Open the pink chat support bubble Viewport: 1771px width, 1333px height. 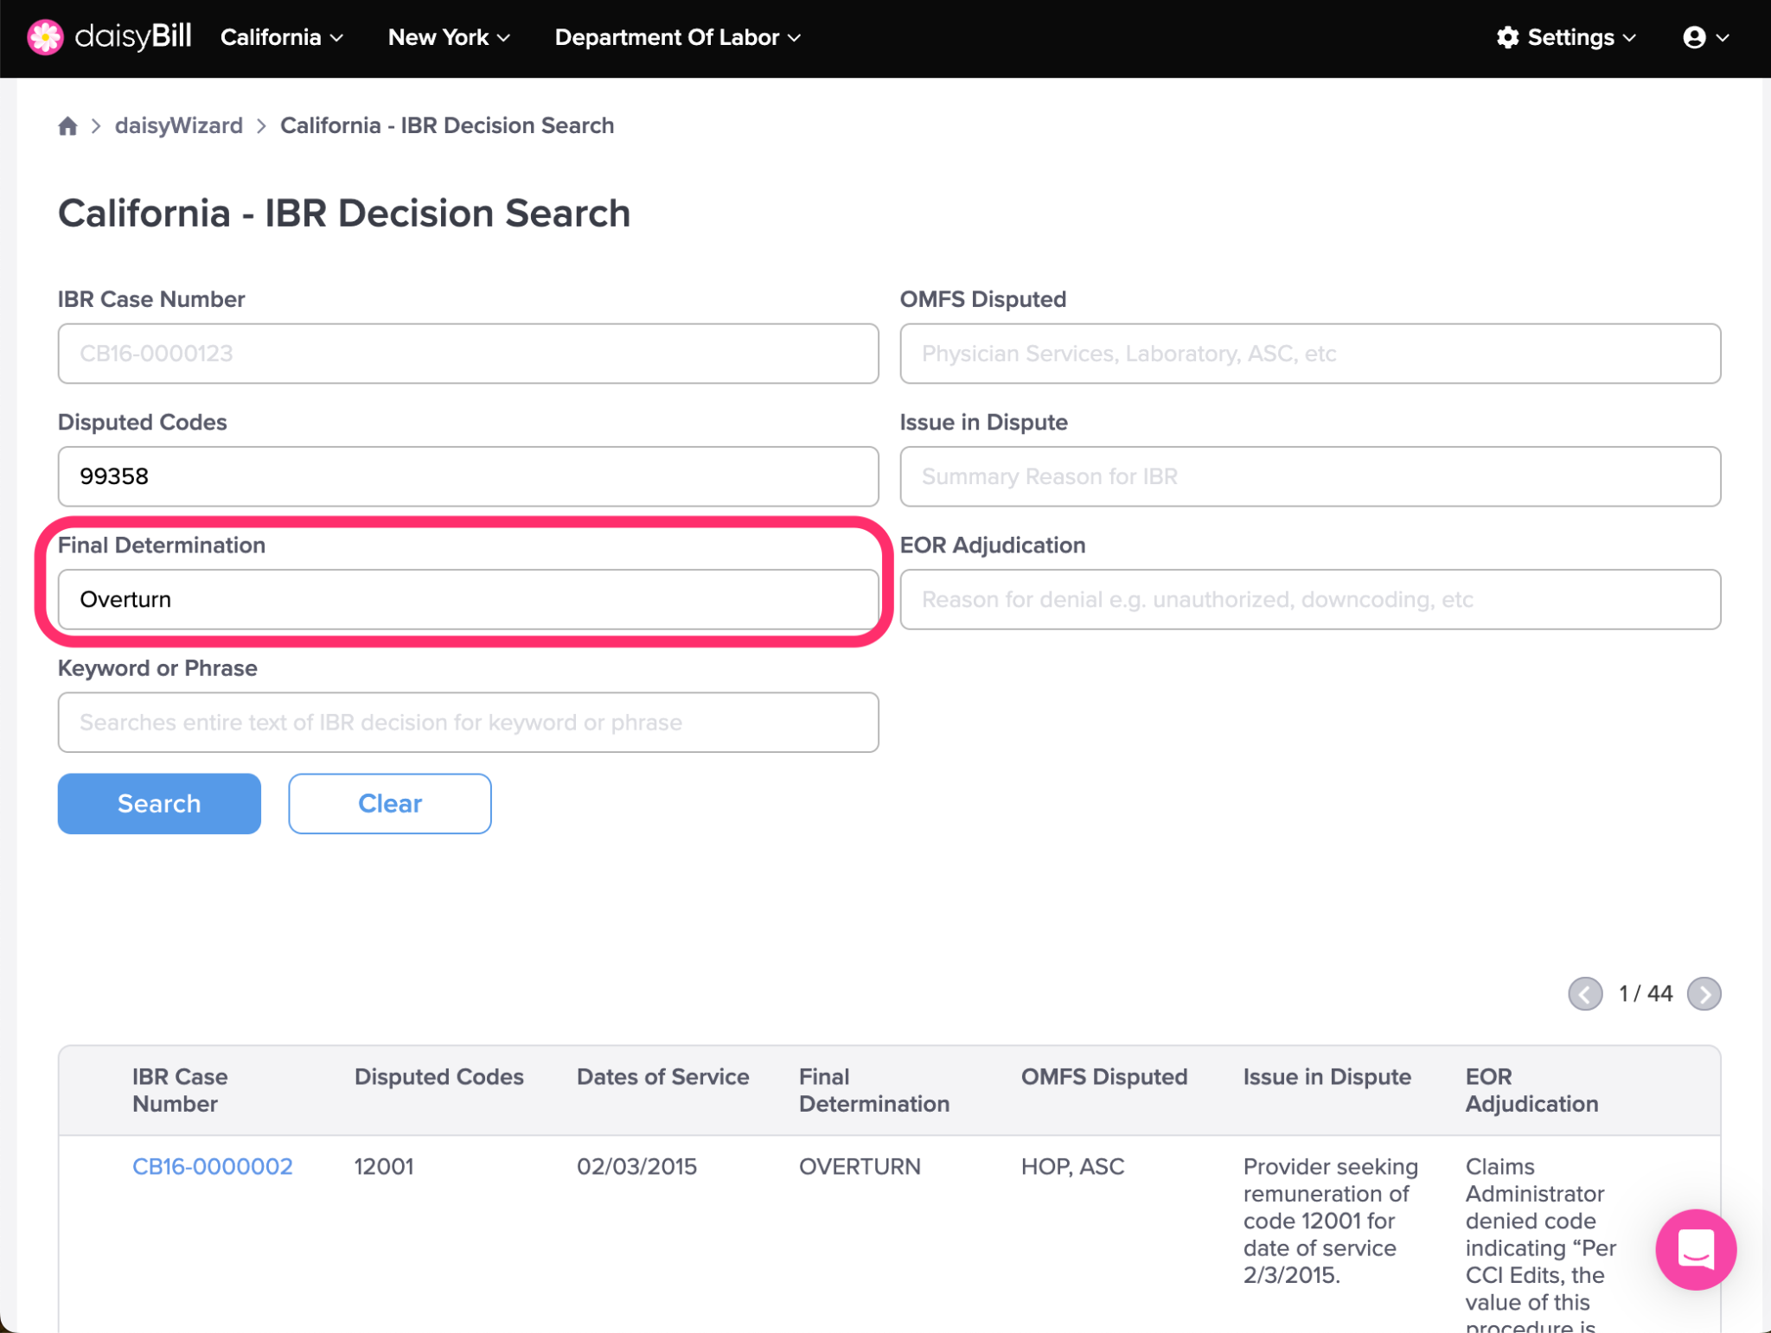pos(1695,1248)
